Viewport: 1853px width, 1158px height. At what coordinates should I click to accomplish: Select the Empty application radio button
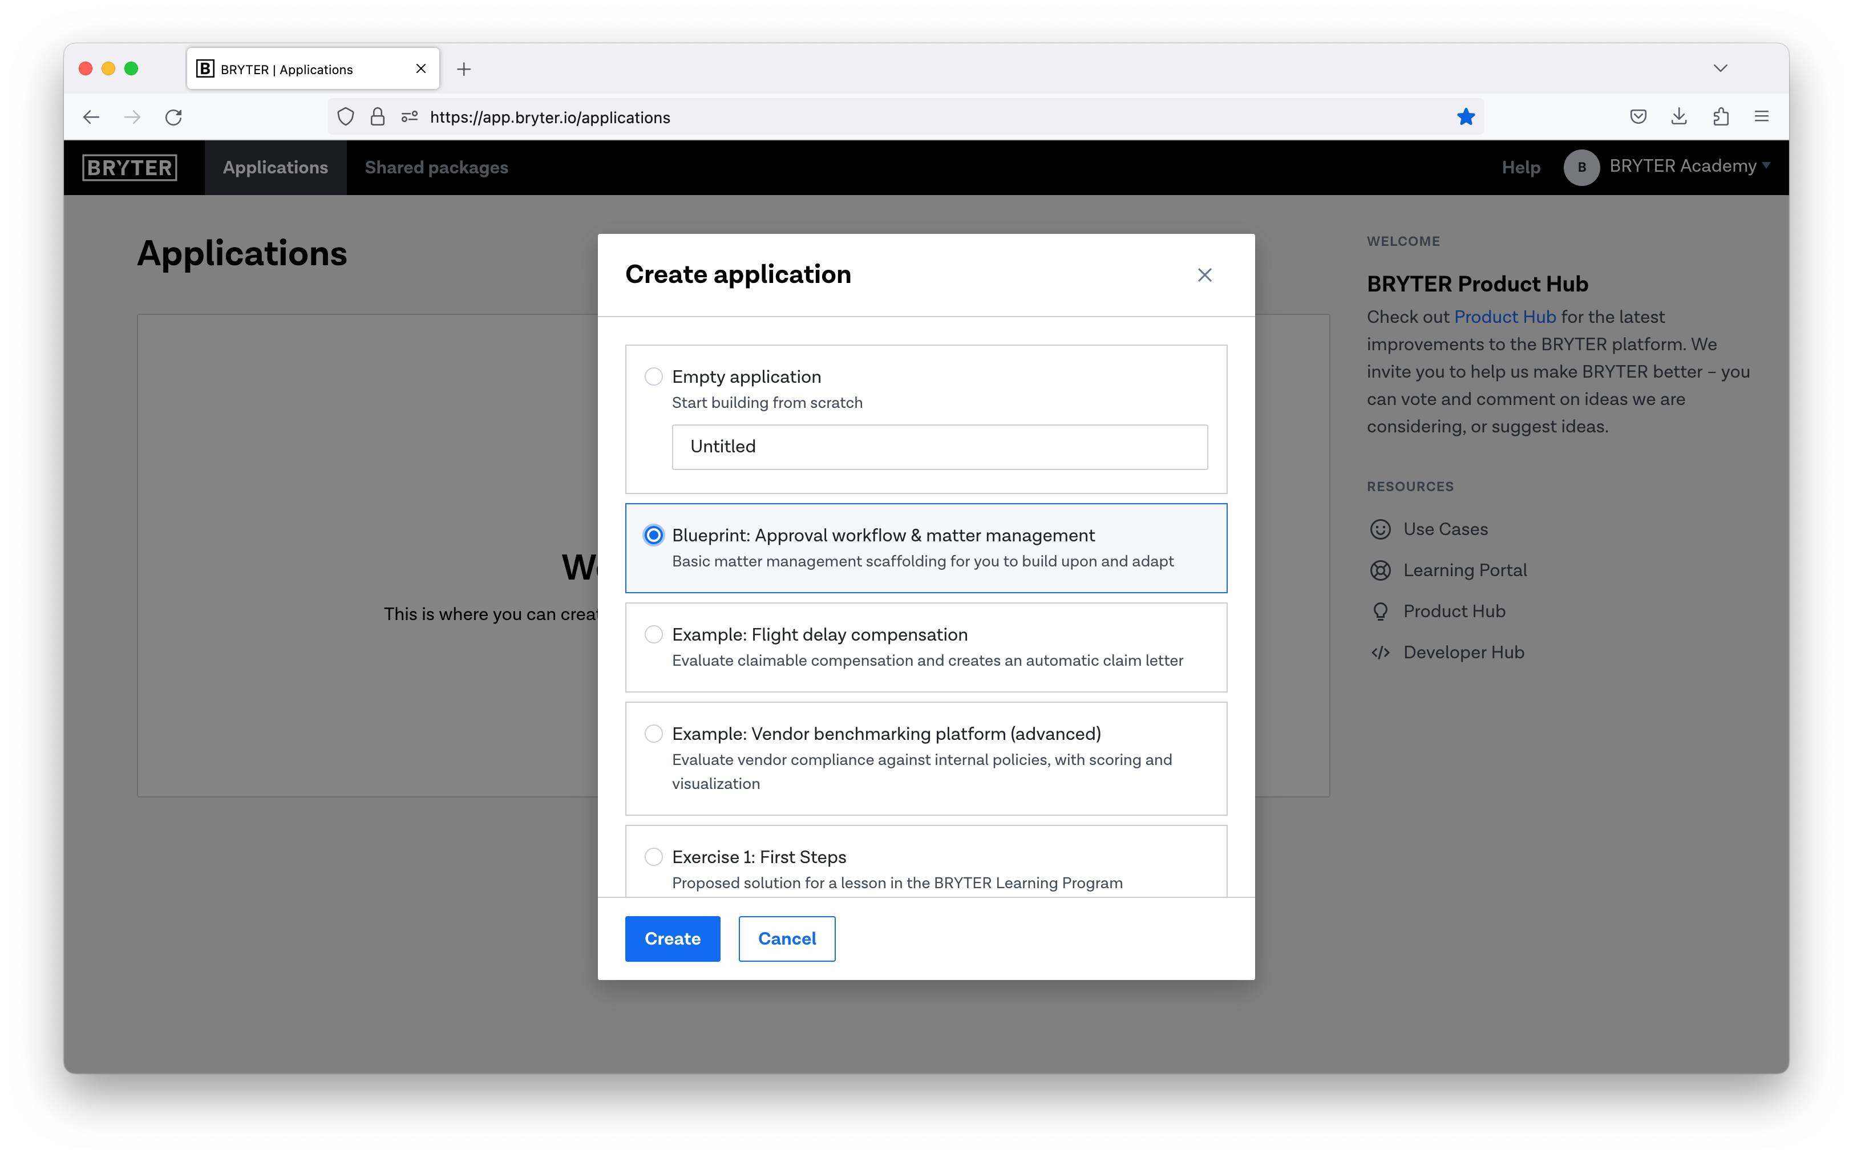(x=653, y=377)
